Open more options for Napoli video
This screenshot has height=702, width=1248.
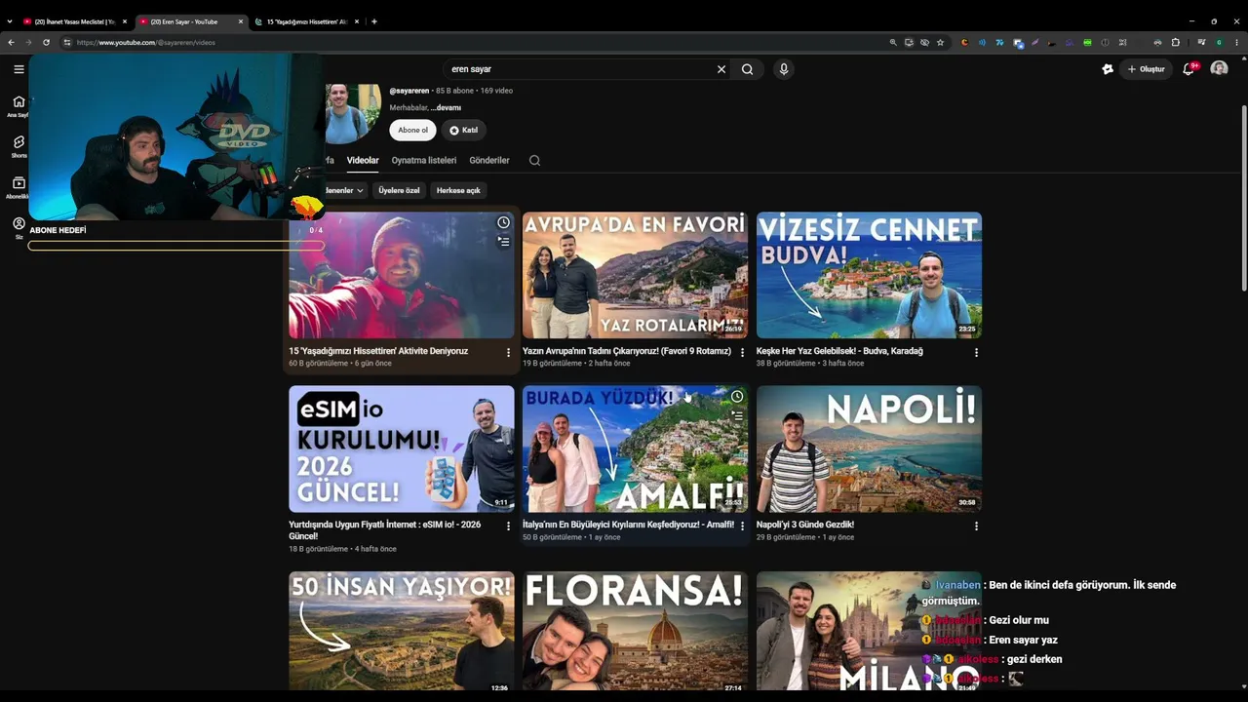click(976, 526)
